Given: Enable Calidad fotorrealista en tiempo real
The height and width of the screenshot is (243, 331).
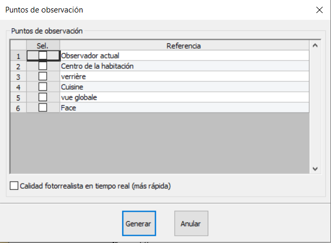Looking at the screenshot, I should pos(14,186).
